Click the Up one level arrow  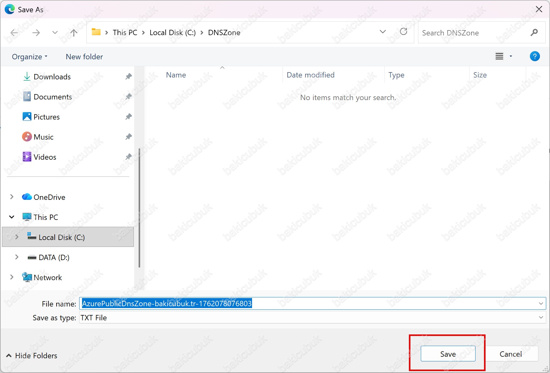click(74, 33)
